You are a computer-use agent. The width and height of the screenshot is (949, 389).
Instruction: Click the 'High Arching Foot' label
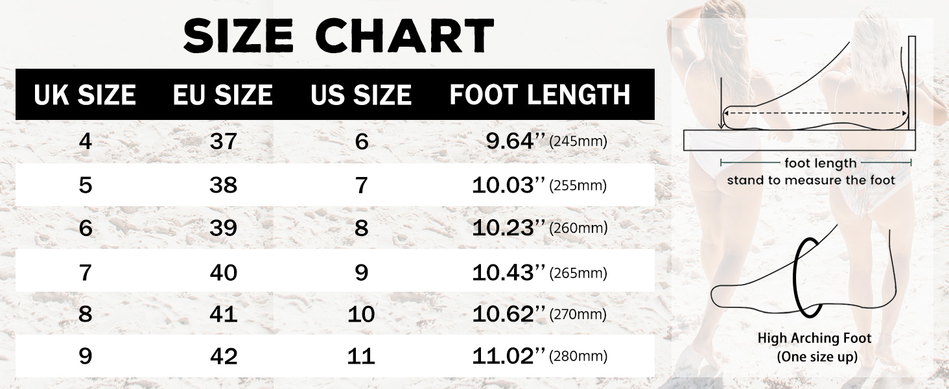point(814,338)
